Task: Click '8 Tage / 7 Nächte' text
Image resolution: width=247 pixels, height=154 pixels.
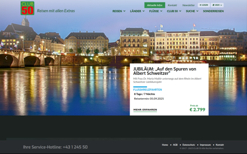Action: (144, 94)
